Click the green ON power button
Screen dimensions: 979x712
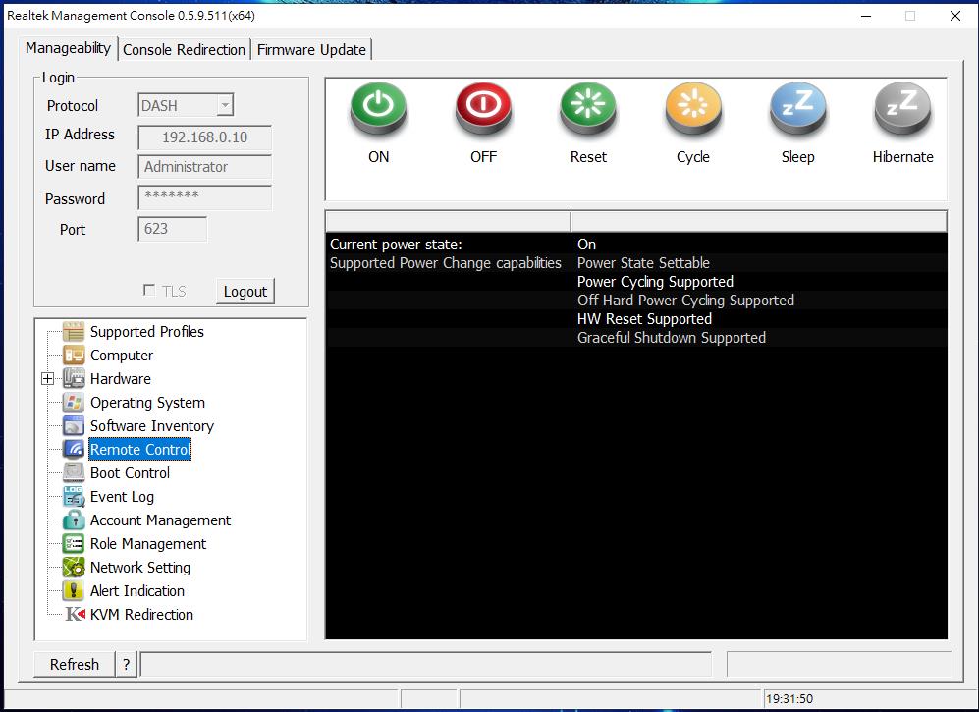378,108
